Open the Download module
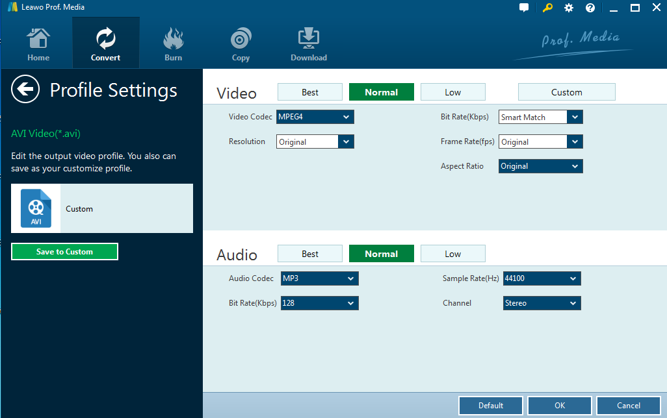The width and height of the screenshot is (667, 418). click(x=308, y=44)
